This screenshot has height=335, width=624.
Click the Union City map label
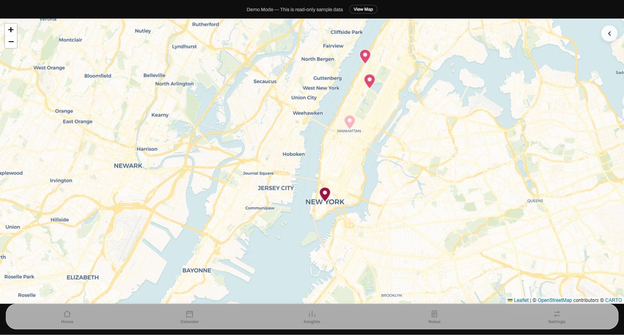tap(304, 98)
